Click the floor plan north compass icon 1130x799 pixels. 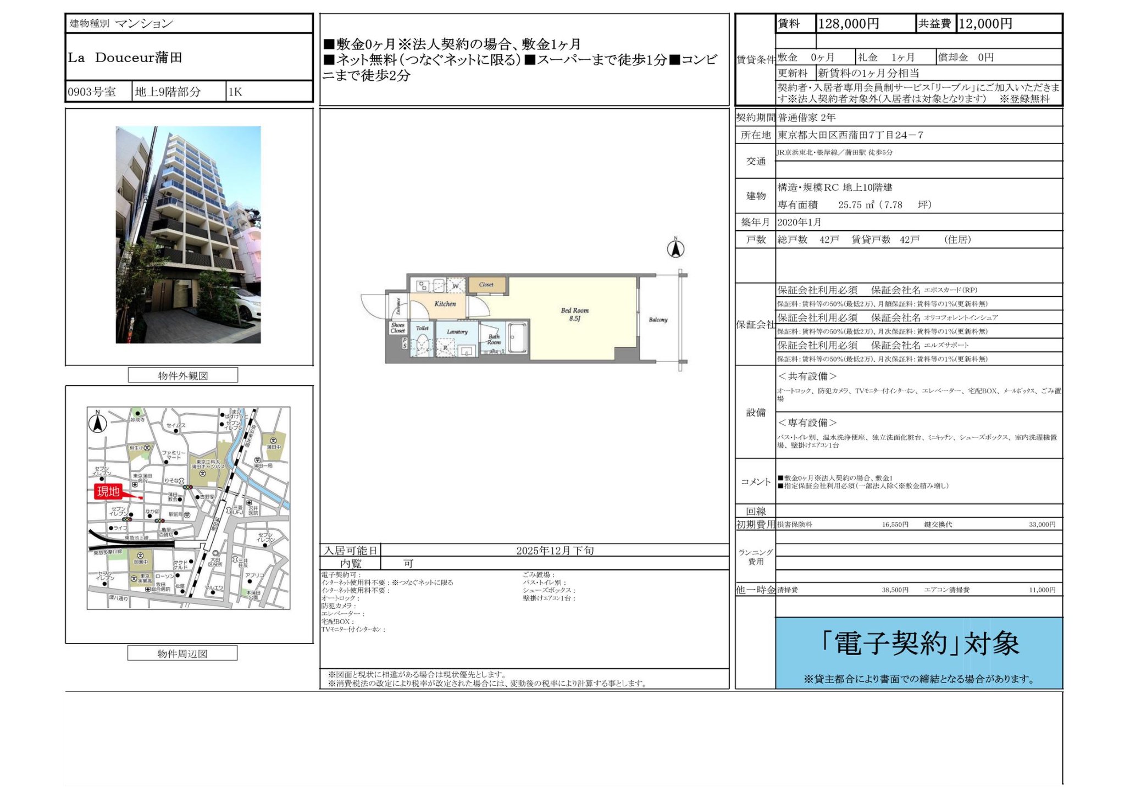(x=675, y=249)
